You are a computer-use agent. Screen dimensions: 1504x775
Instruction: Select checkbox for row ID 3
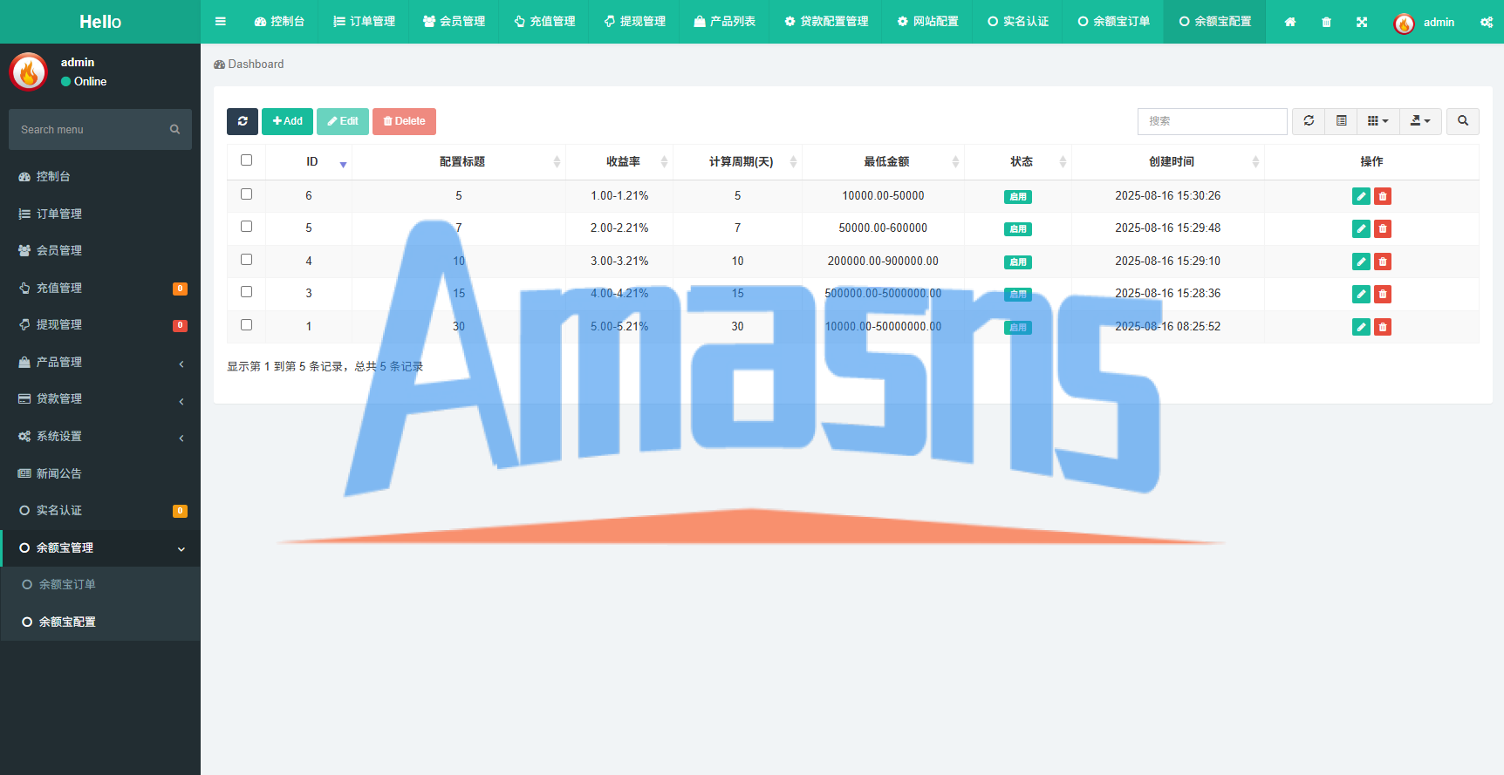246,292
